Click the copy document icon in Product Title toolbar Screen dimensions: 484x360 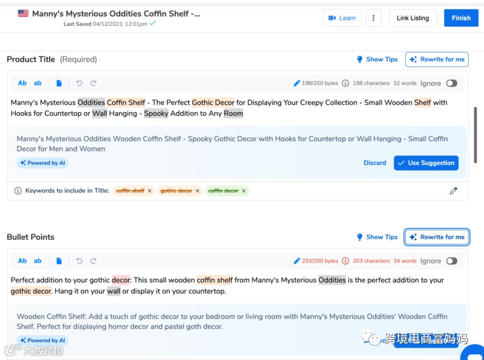pyautogui.click(x=59, y=83)
